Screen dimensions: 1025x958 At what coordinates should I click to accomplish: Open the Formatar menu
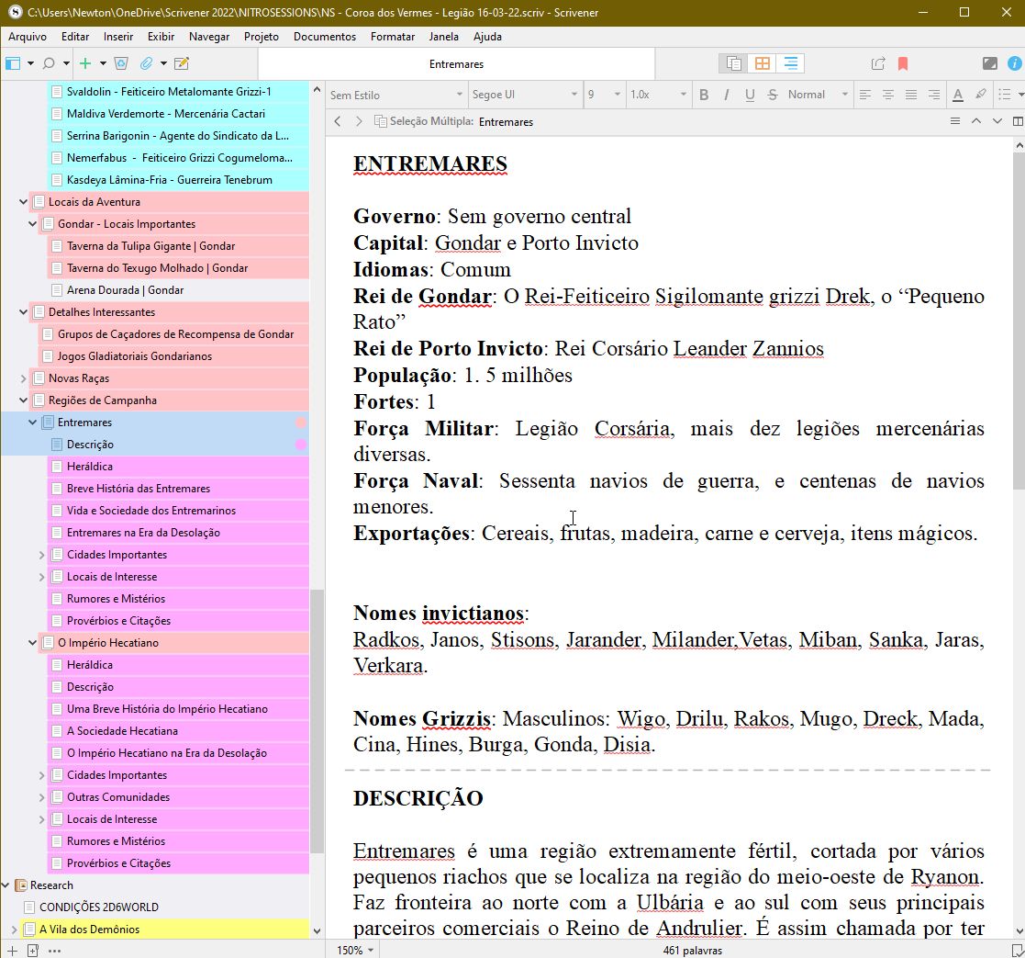(392, 37)
